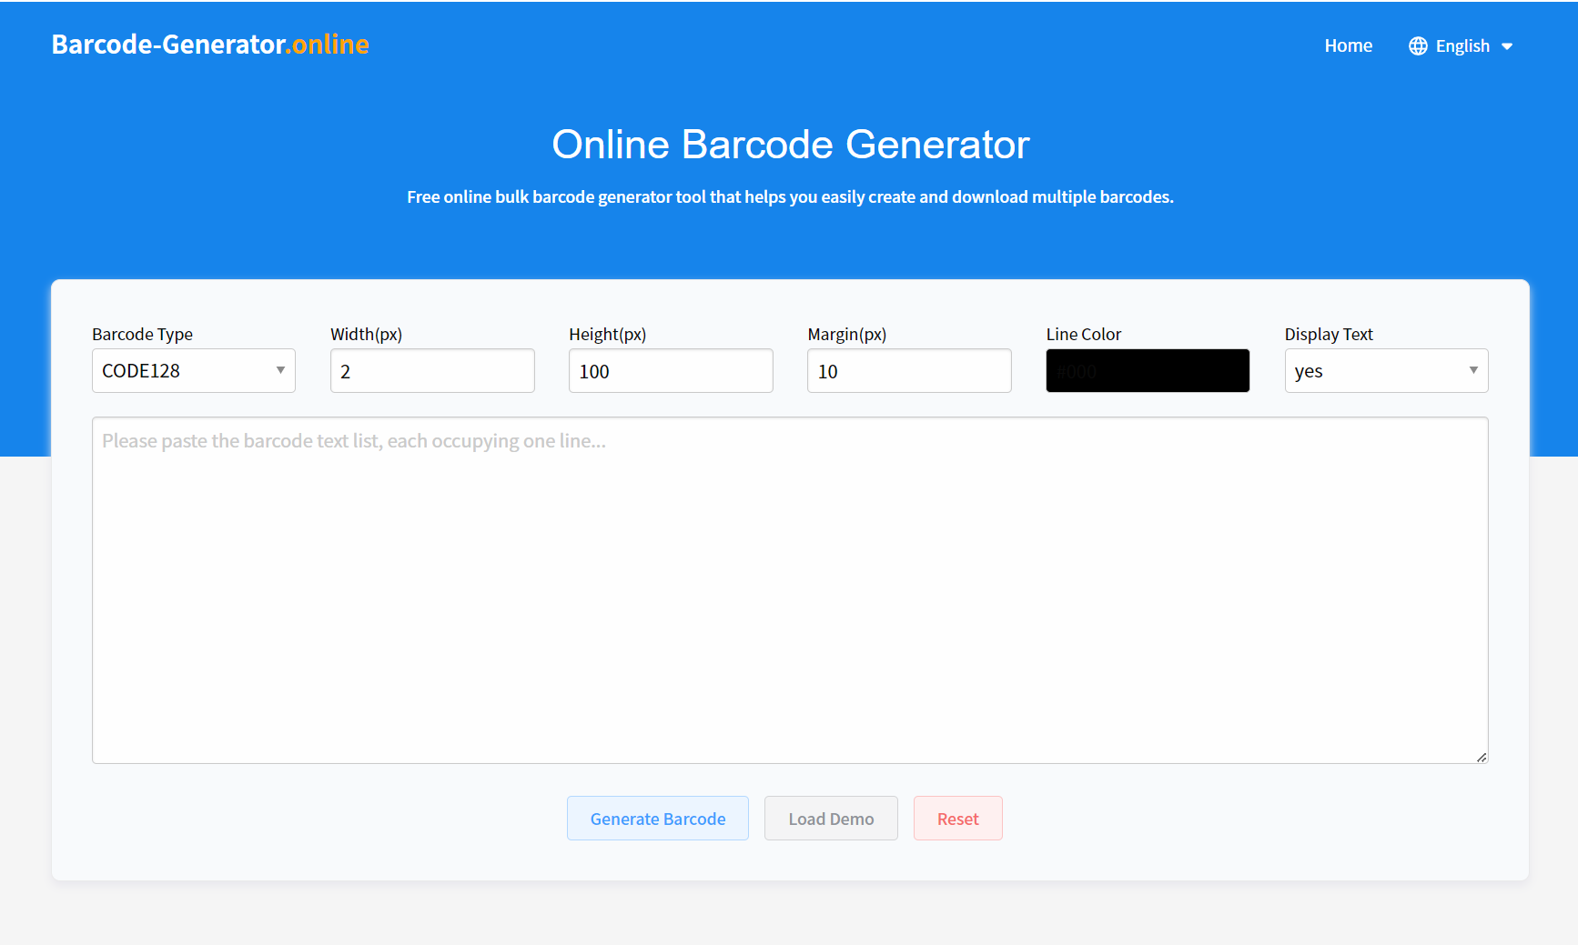Click the Margin(px) input field
Image resolution: width=1578 pixels, height=945 pixels.
pyautogui.click(x=909, y=371)
